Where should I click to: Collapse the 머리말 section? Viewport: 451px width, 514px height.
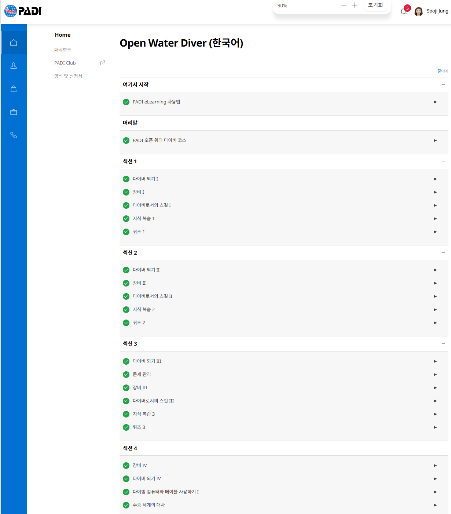point(443,123)
